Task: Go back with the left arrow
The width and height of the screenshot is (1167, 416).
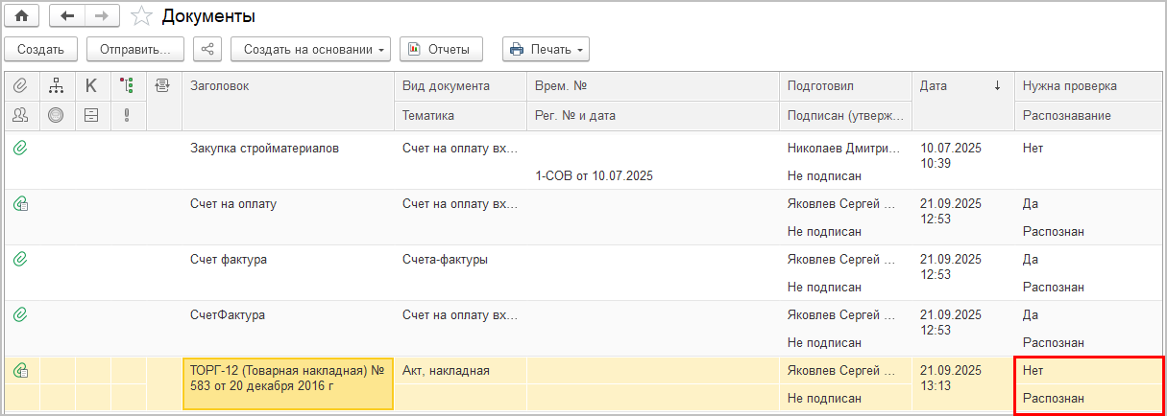Action: 66,16
